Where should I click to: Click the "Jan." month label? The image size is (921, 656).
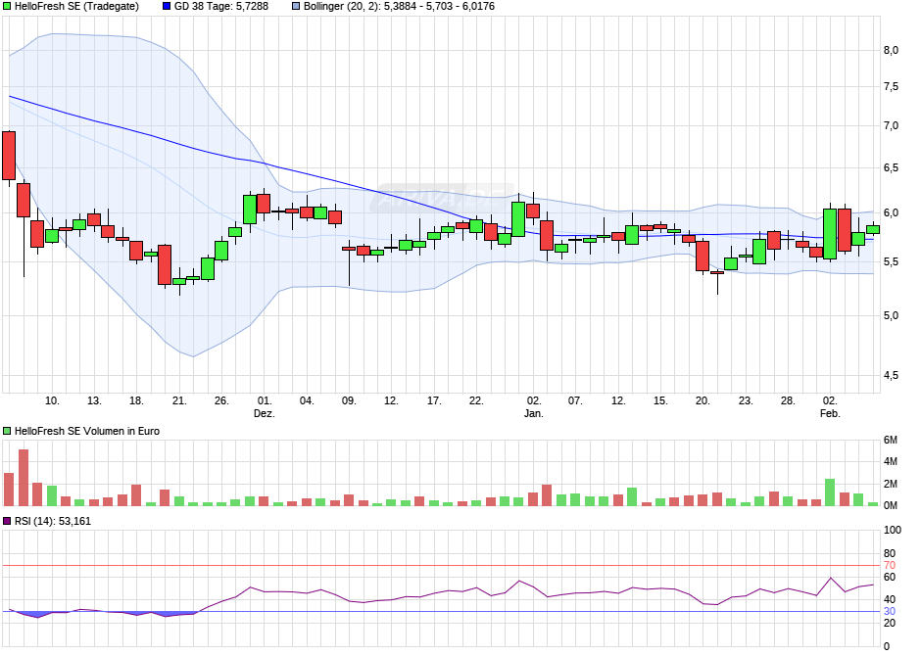point(534,413)
